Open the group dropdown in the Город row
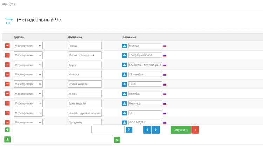263x147 pixels. pos(28,46)
